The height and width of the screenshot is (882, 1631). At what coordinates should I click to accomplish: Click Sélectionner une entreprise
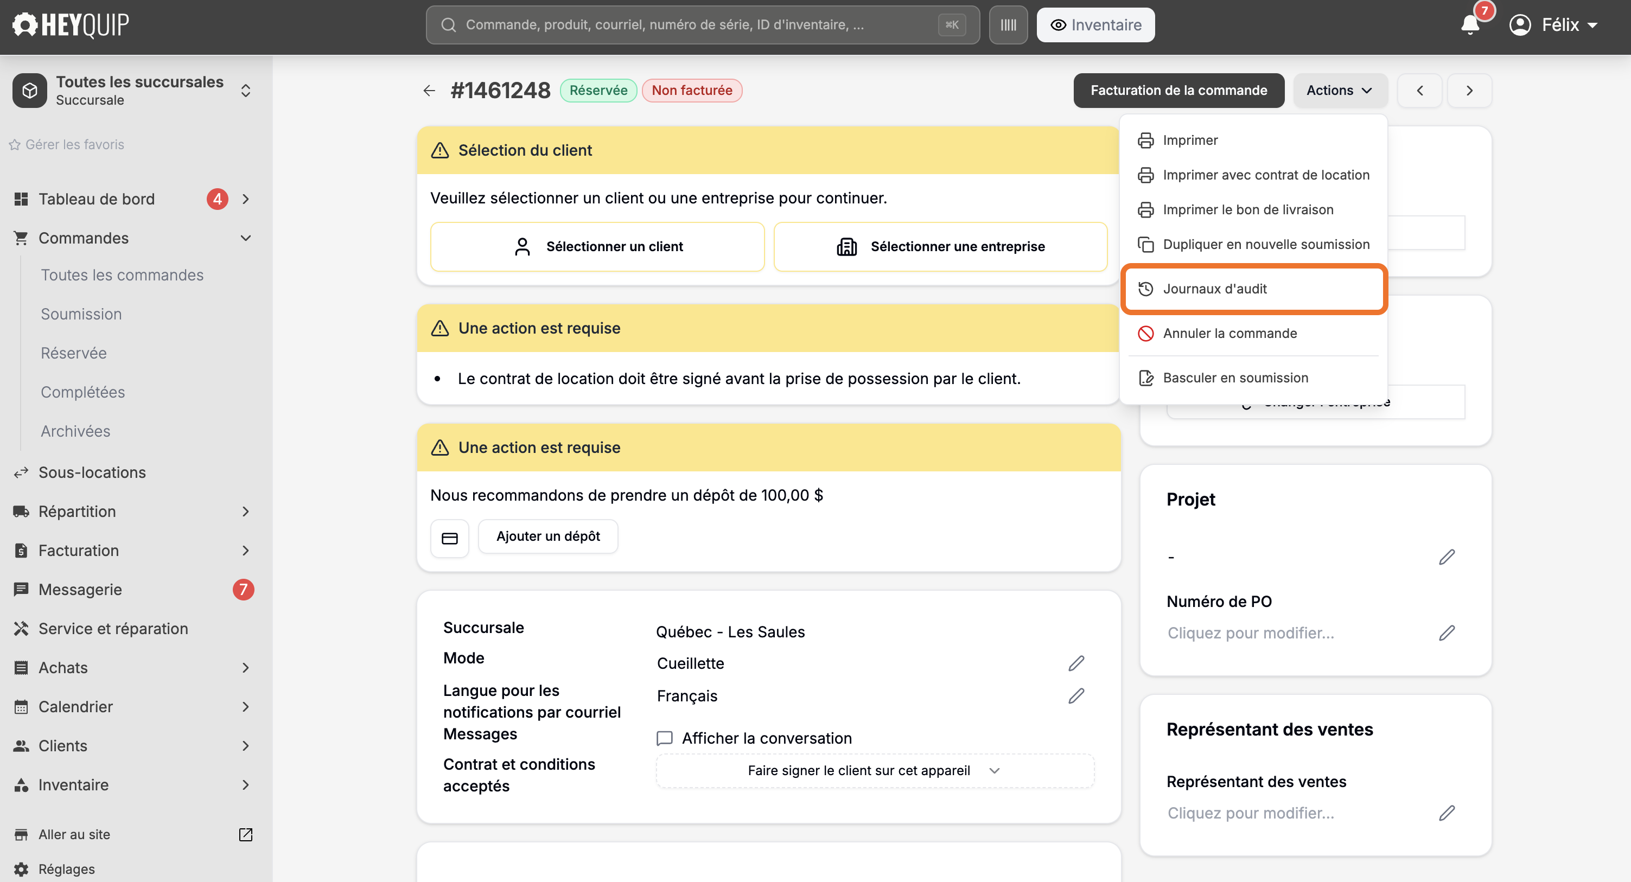point(940,247)
